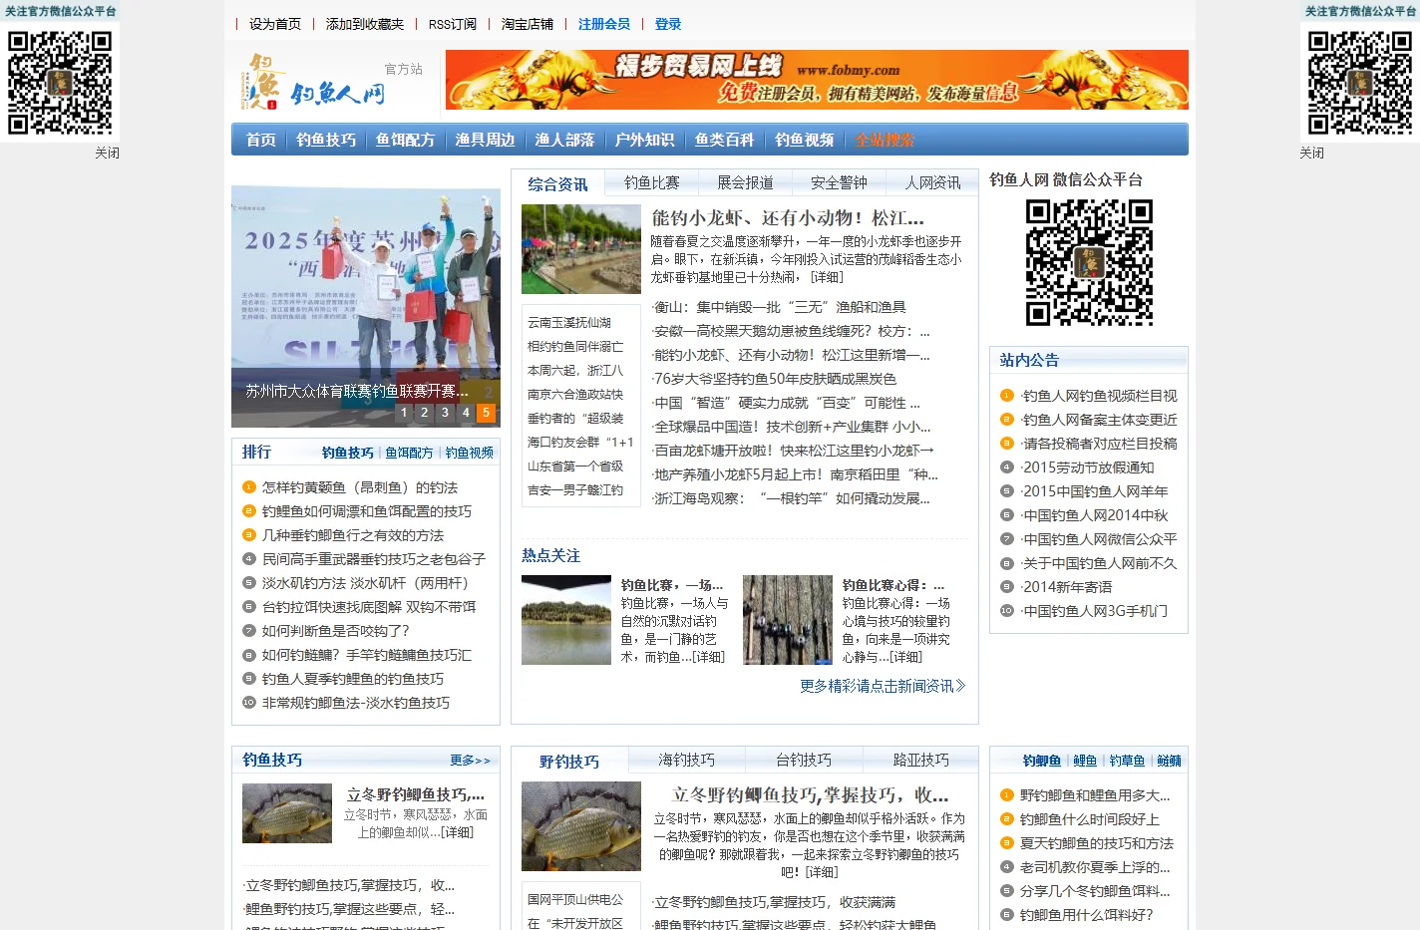The width and height of the screenshot is (1420, 930).
Task: Click the left floating WeChat QR code
Action: point(60,83)
